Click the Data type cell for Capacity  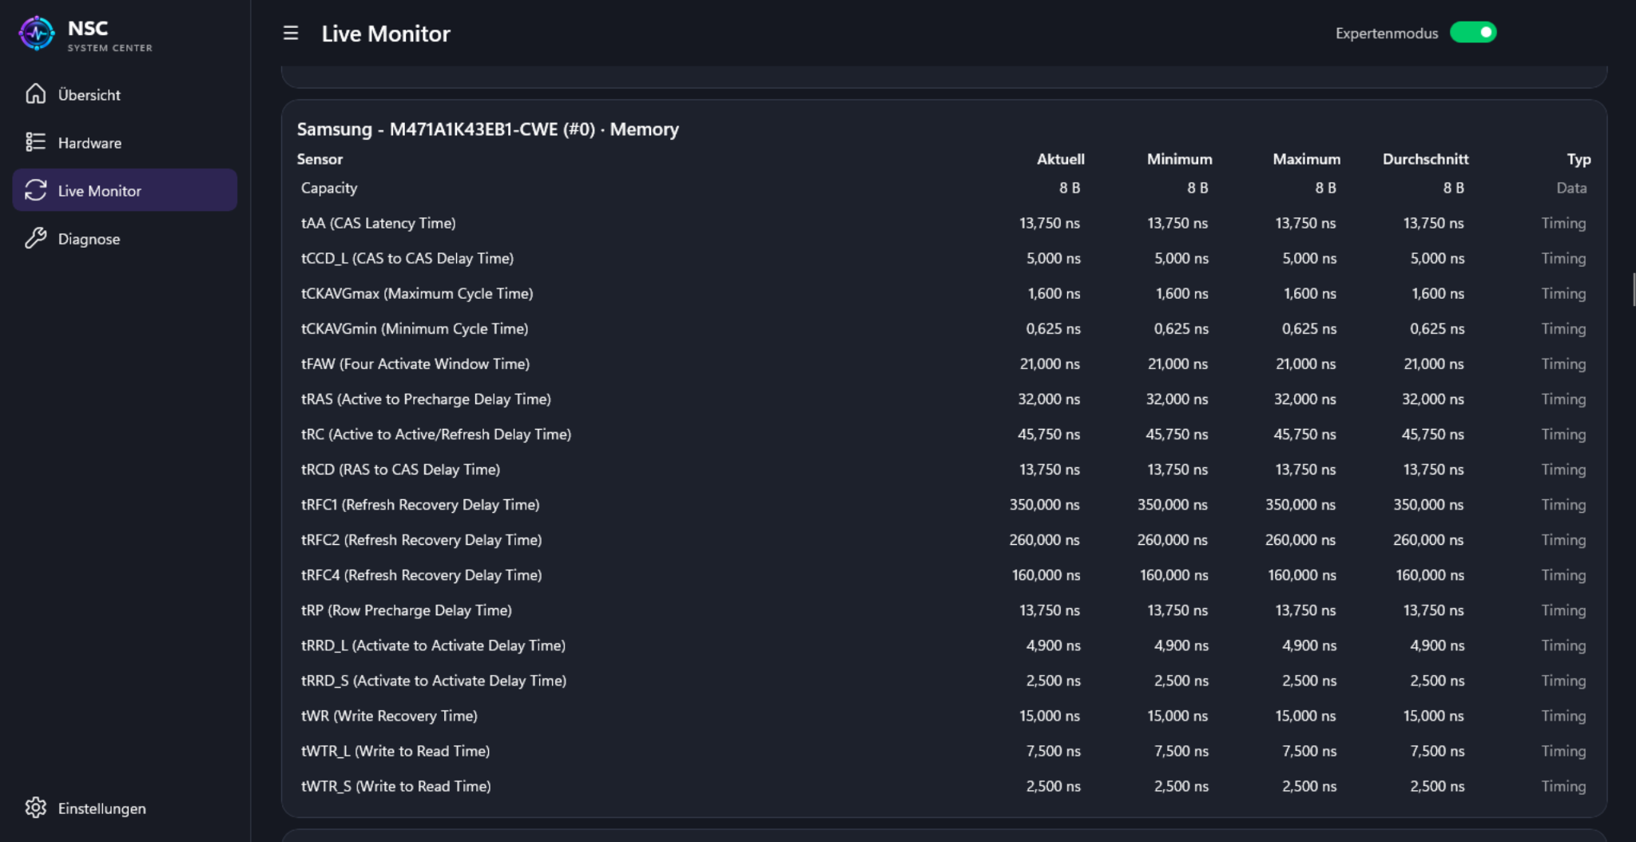coord(1571,188)
